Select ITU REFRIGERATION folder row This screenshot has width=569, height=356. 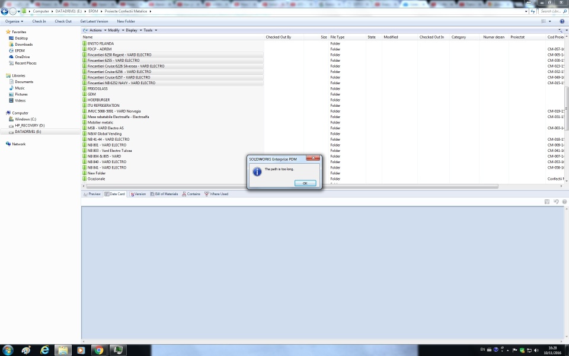[172, 106]
